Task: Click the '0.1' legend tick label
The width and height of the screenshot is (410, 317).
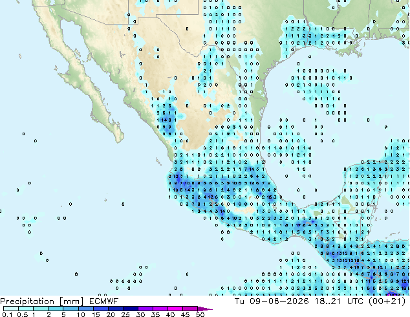Action: click(x=7, y=314)
